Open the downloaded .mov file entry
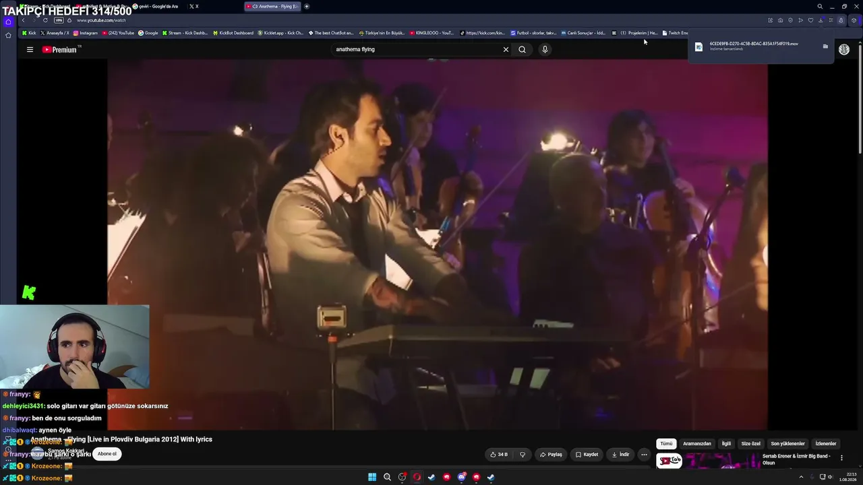 [753, 46]
